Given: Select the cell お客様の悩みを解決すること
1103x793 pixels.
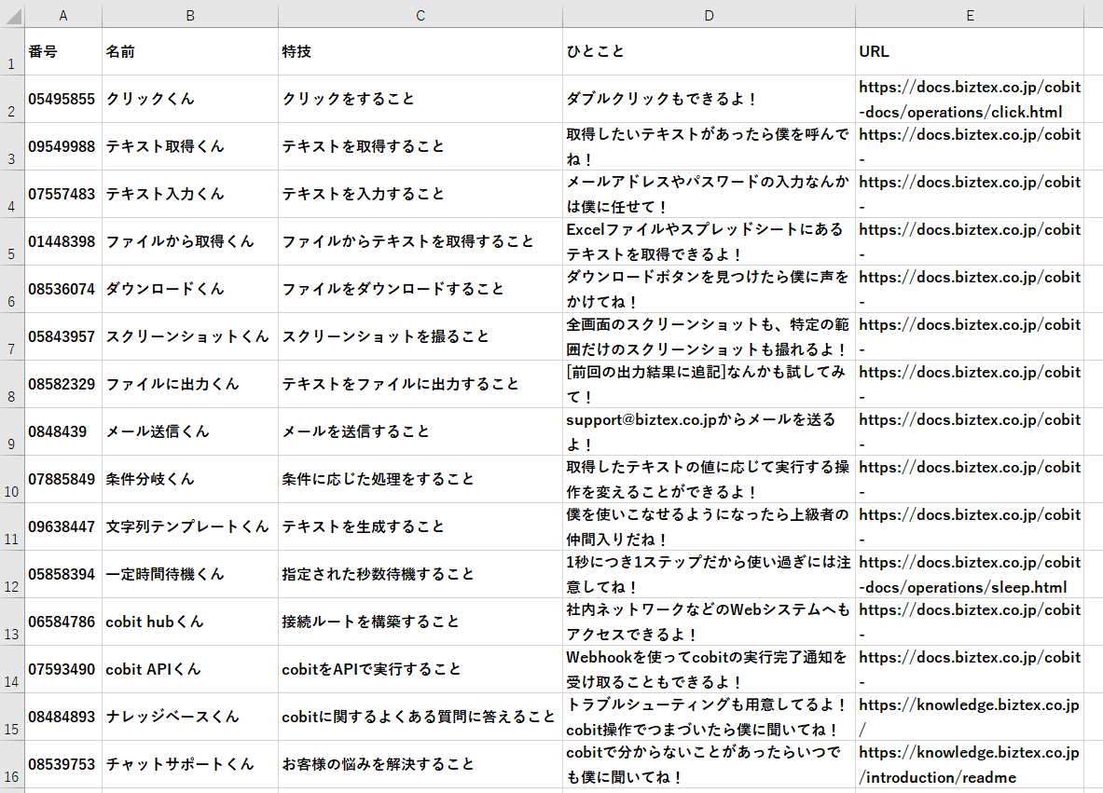Looking at the screenshot, I should [x=421, y=764].
